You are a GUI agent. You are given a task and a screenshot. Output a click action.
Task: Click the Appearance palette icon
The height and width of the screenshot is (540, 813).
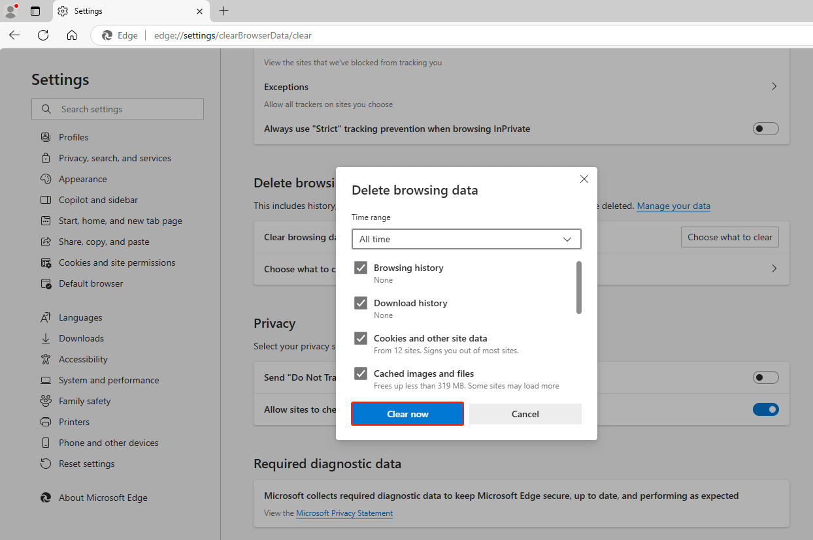click(46, 179)
